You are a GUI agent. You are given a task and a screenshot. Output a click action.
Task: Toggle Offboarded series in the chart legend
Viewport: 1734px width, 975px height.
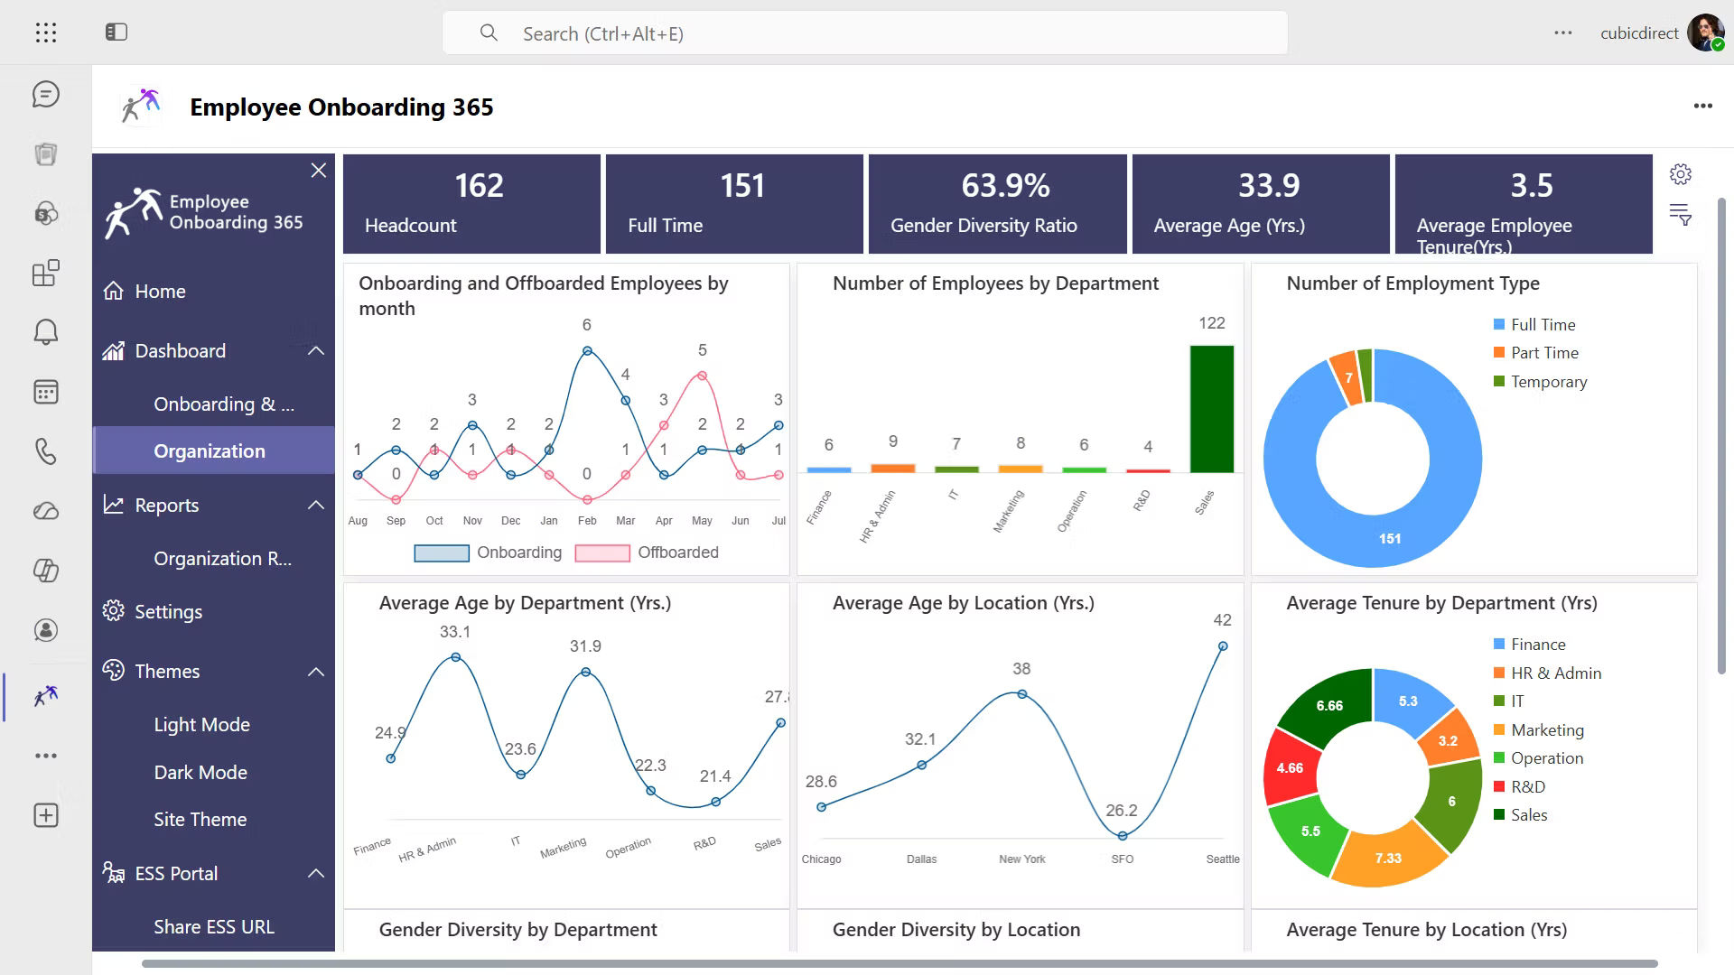click(647, 552)
